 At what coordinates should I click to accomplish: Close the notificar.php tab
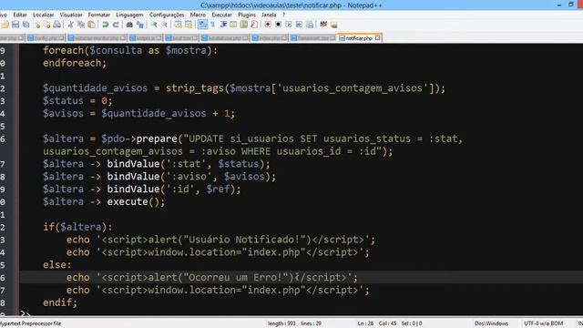[377, 38]
